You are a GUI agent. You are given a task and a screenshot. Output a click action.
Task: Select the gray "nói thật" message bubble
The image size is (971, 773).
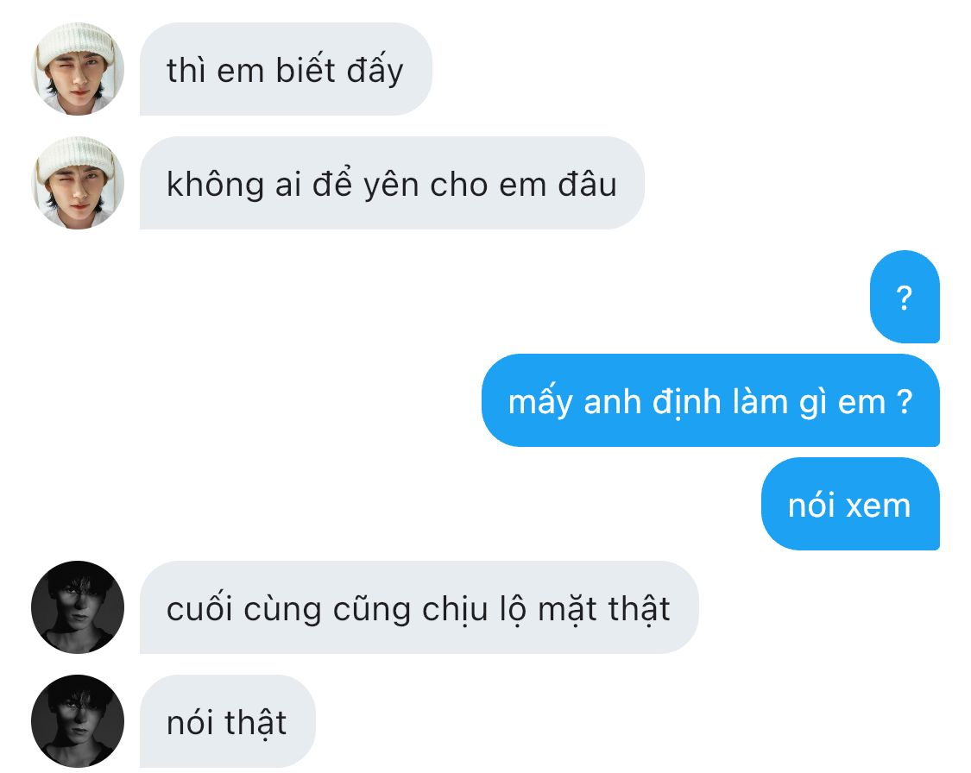click(227, 721)
